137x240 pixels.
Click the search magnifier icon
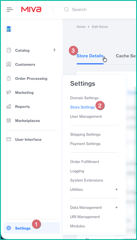click(x=66, y=10)
